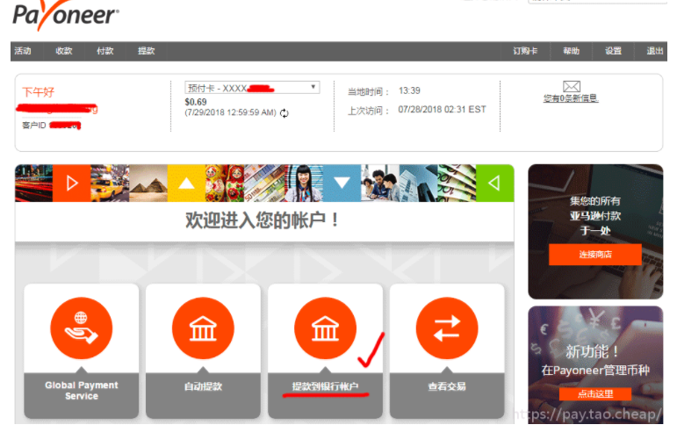Click the 提款到银行帐户 bank icon
677x432 pixels.
pyautogui.click(x=325, y=328)
